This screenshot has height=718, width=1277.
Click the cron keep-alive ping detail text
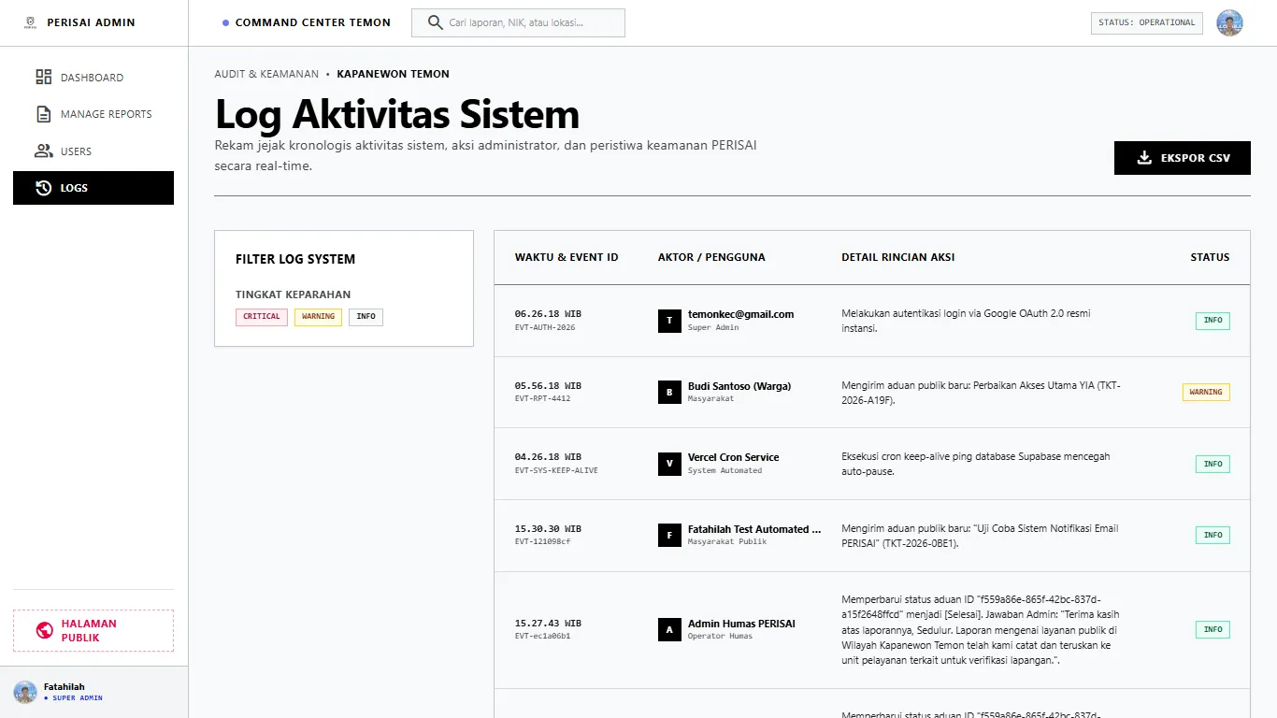(976, 464)
